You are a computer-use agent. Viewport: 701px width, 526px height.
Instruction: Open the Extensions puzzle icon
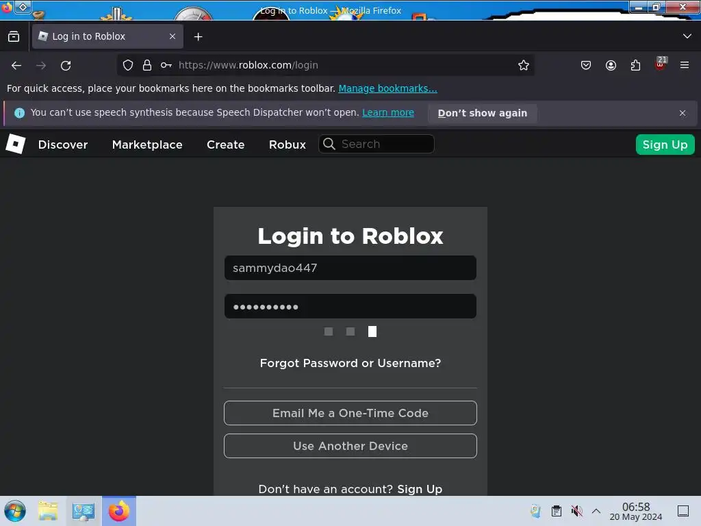[x=635, y=65]
